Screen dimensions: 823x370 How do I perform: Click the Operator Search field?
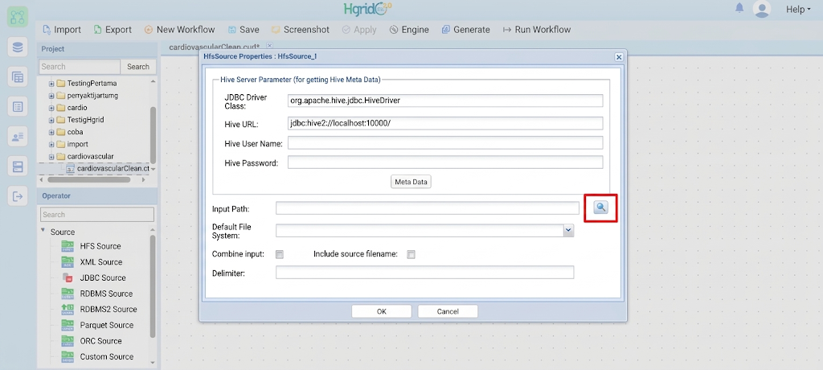click(x=97, y=215)
